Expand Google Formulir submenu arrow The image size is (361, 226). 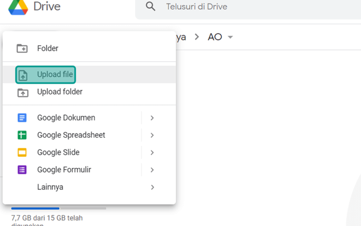pyautogui.click(x=152, y=170)
